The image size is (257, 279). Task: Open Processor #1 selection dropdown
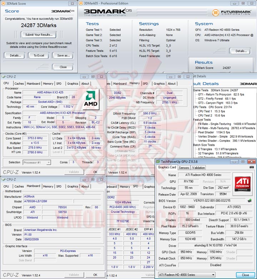click(x=37, y=163)
